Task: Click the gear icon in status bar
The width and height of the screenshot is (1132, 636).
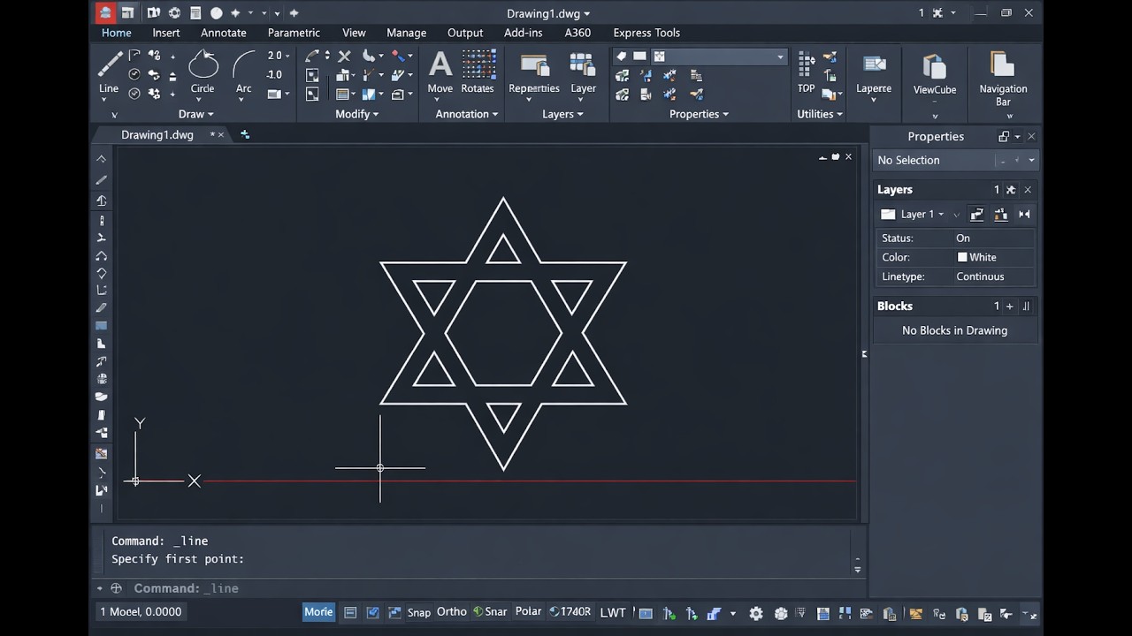Action: (756, 613)
